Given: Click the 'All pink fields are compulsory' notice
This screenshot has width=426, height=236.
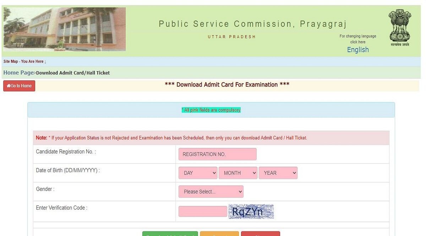Looking at the screenshot, I should (211, 110).
